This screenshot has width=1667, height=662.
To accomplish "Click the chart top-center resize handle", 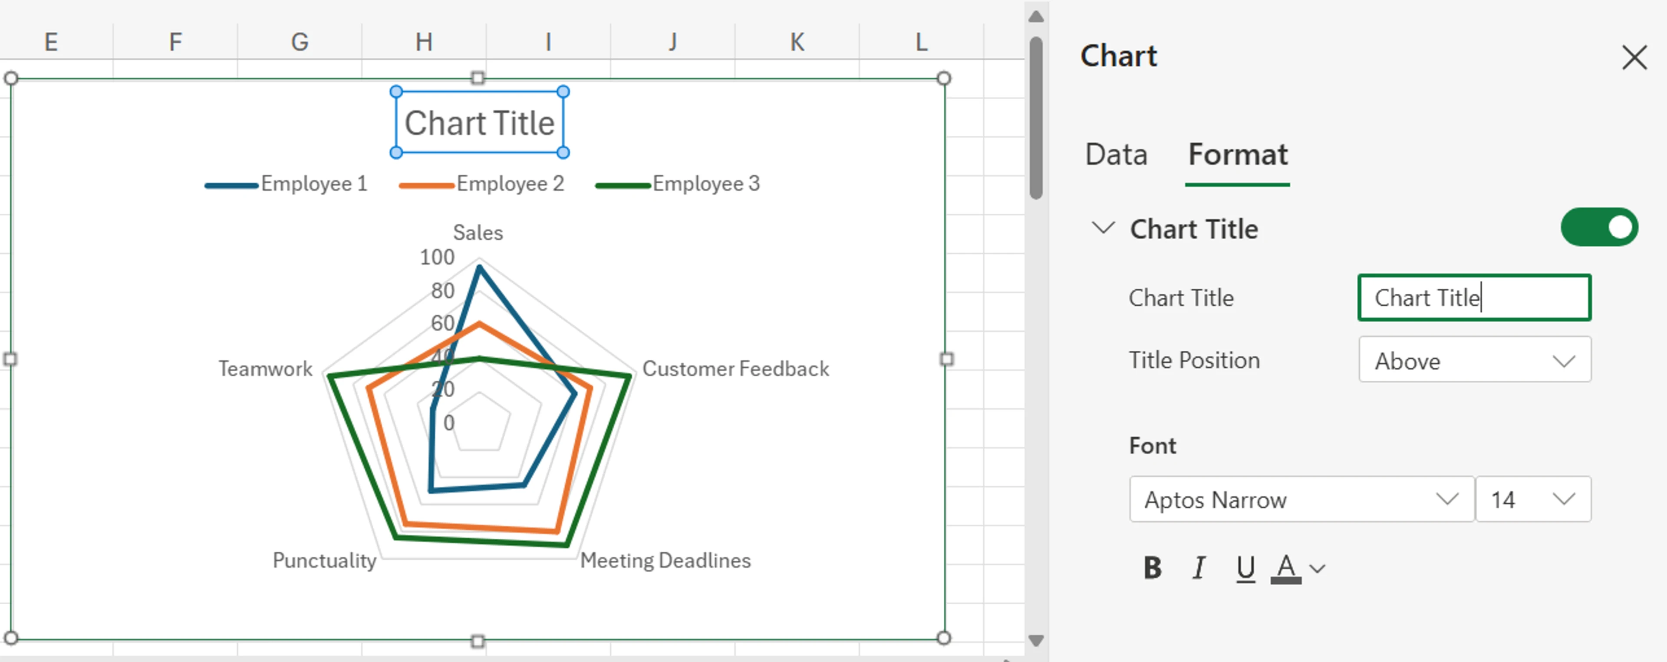I will tap(478, 78).
